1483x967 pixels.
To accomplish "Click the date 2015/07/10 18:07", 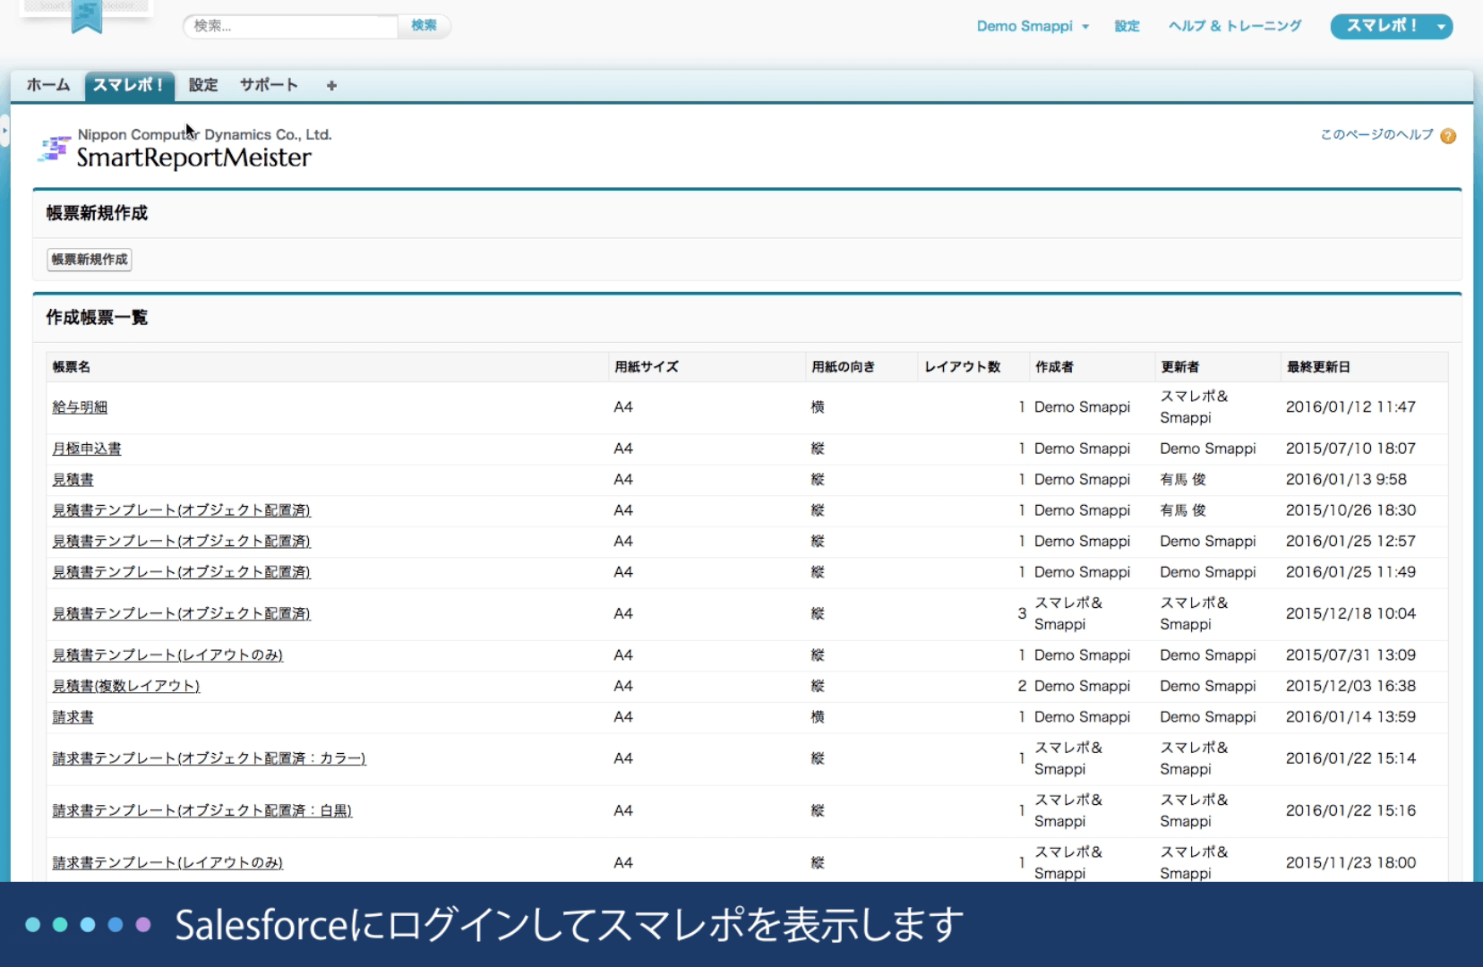I will tap(1350, 449).
